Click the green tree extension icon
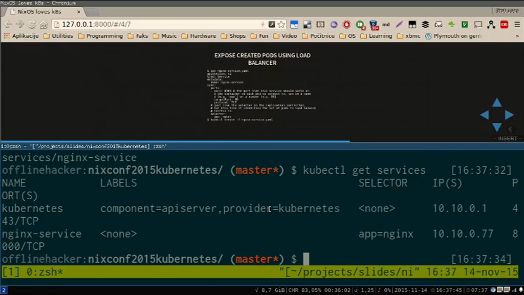This screenshot has width=524, height=295. pyautogui.click(x=451, y=25)
